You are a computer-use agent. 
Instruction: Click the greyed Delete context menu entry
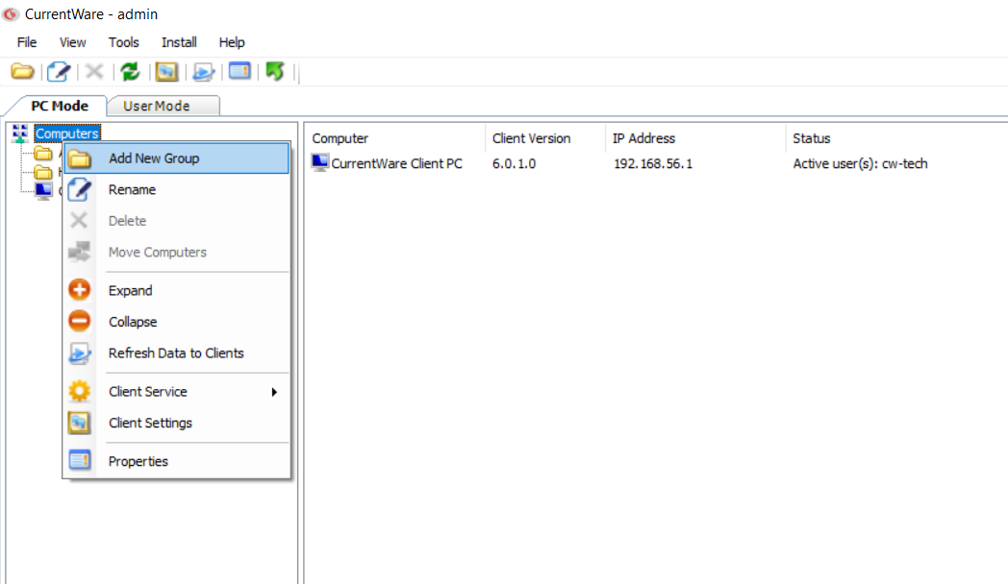click(x=177, y=221)
